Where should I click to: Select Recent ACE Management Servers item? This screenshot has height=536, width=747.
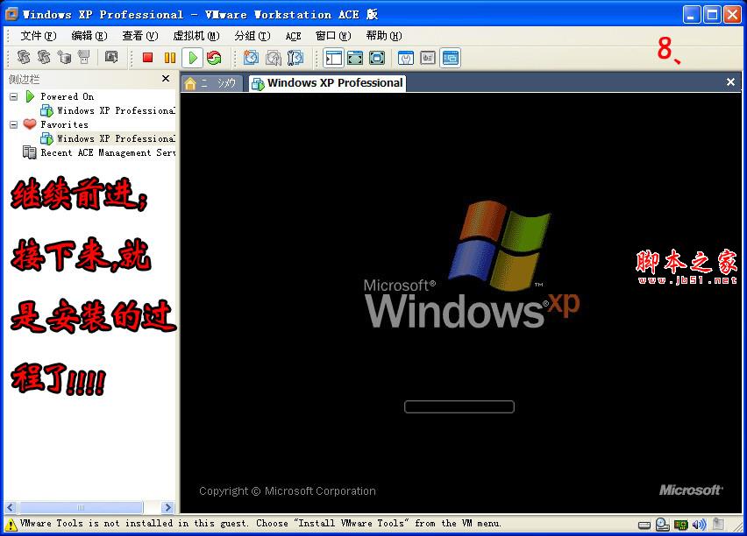click(x=108, y=152)
